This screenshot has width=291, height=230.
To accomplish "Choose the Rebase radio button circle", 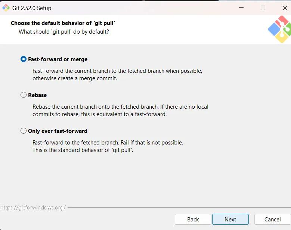I will [24, 95].
